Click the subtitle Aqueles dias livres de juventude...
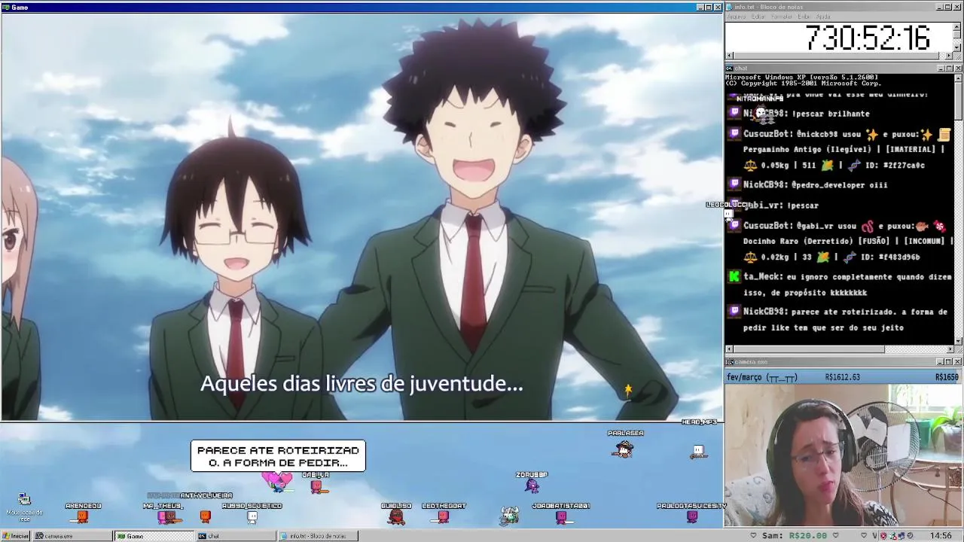This screenshot has height=542, width=964. [x=361, y=384]
